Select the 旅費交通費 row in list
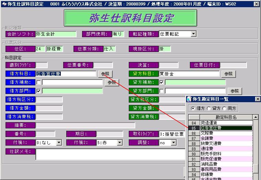This screenshot has width=261, height=180. coord(226,144)
